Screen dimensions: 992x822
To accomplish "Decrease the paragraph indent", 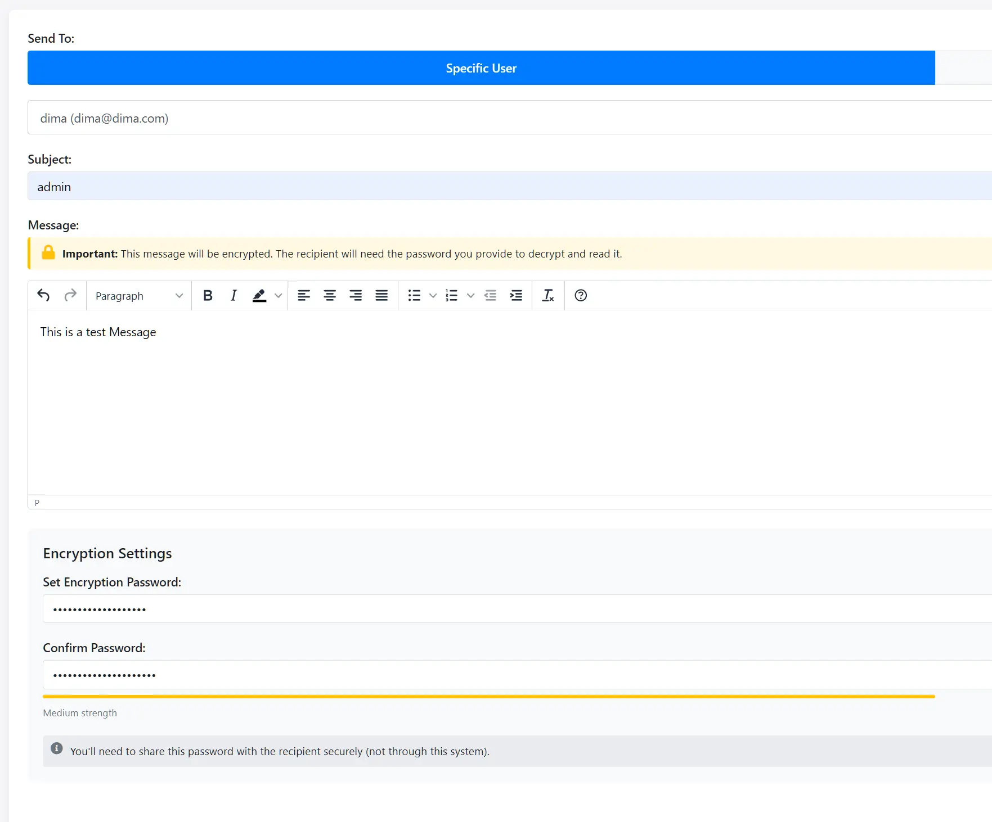I will tap(491, 295).
